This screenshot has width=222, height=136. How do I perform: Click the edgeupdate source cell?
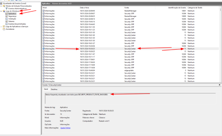tap(129, 70)
